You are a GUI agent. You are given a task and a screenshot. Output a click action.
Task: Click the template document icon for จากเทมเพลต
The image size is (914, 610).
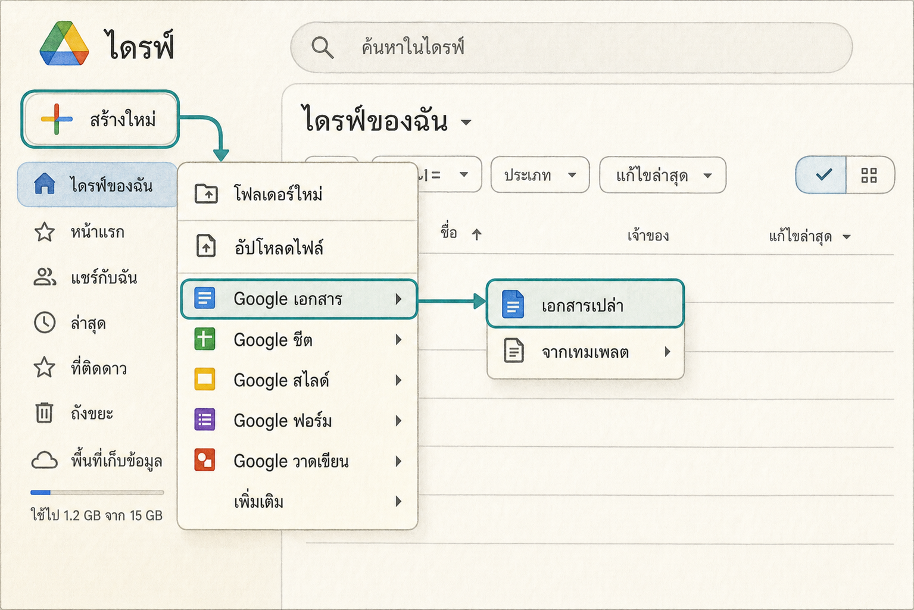513,351
